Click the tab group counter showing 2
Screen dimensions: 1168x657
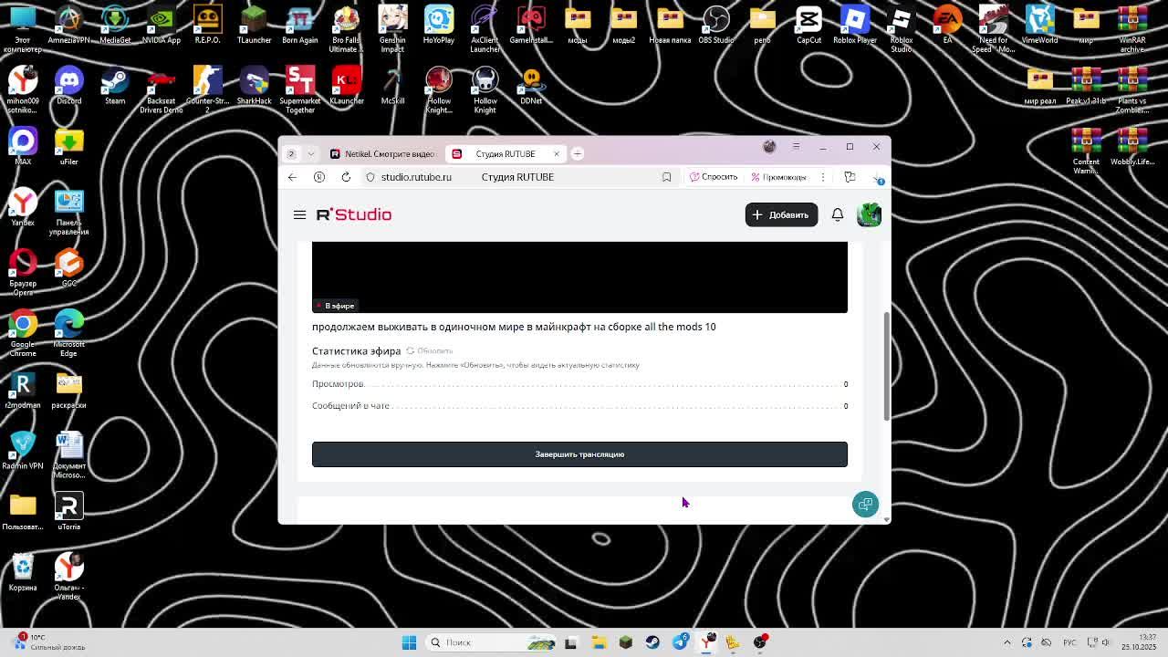click(x=292, y=153)
